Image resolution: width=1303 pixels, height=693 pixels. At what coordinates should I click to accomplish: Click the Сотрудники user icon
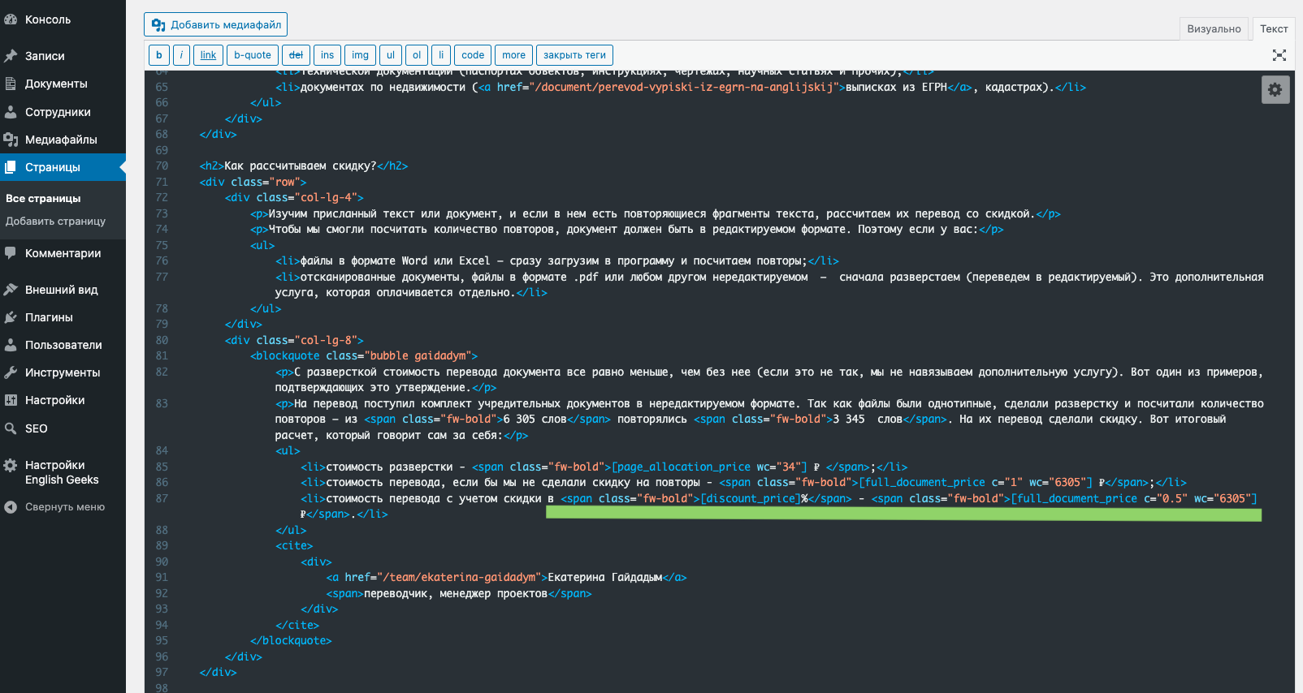tap(11, 112)
